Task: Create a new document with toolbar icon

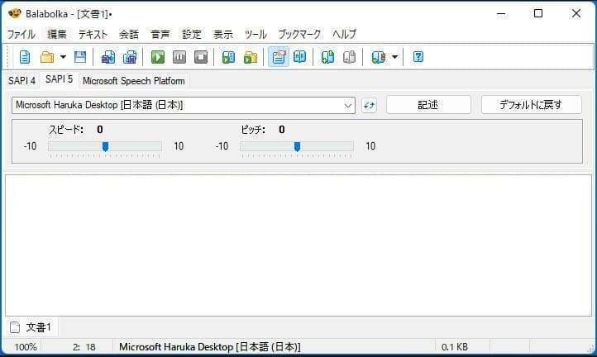Action: click(25, 57)
